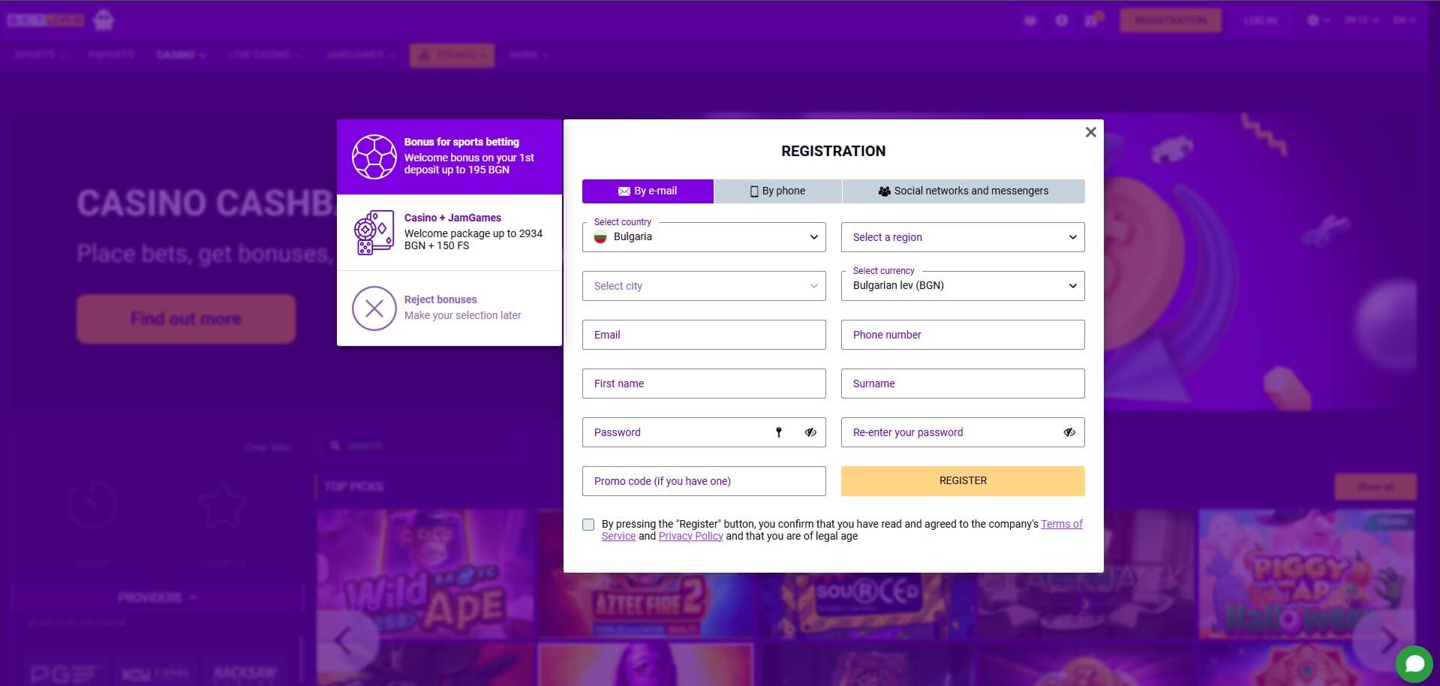
Task: Open the Select city dropdown
Action: pos(704,286)
